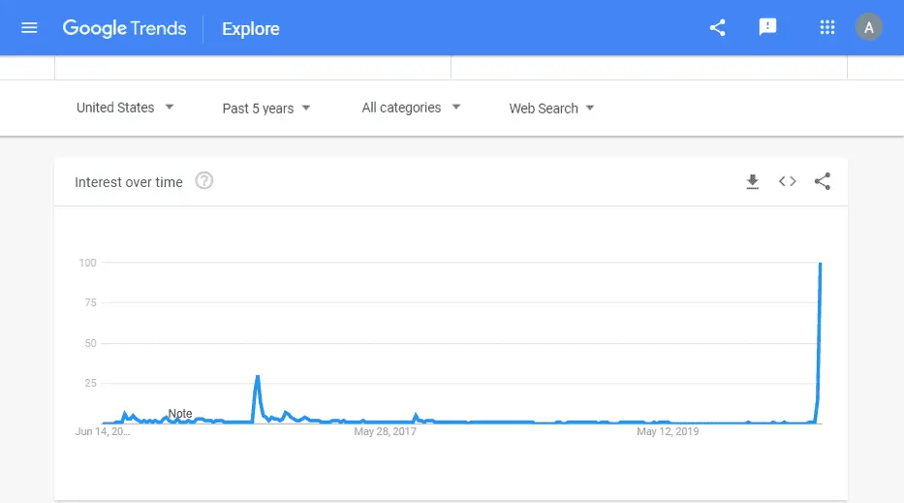Open the main hamburger menu
Viewport: 904px width, 503px height.
click(x=29, y=28)
